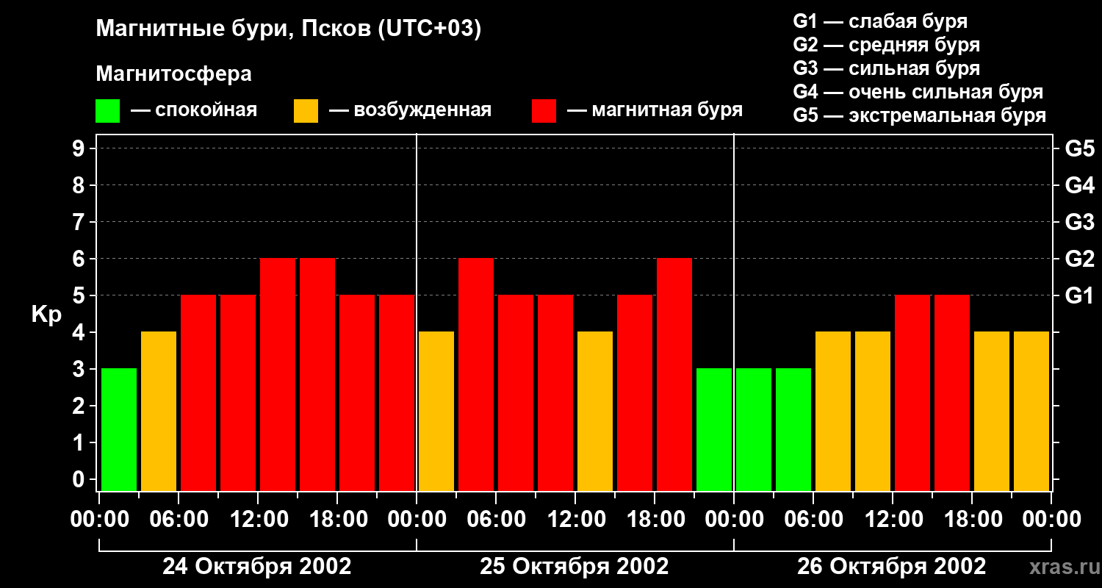Click the red 06:00–09:00 bar on 25 October

pyautogui.click(x=516, y=392)
